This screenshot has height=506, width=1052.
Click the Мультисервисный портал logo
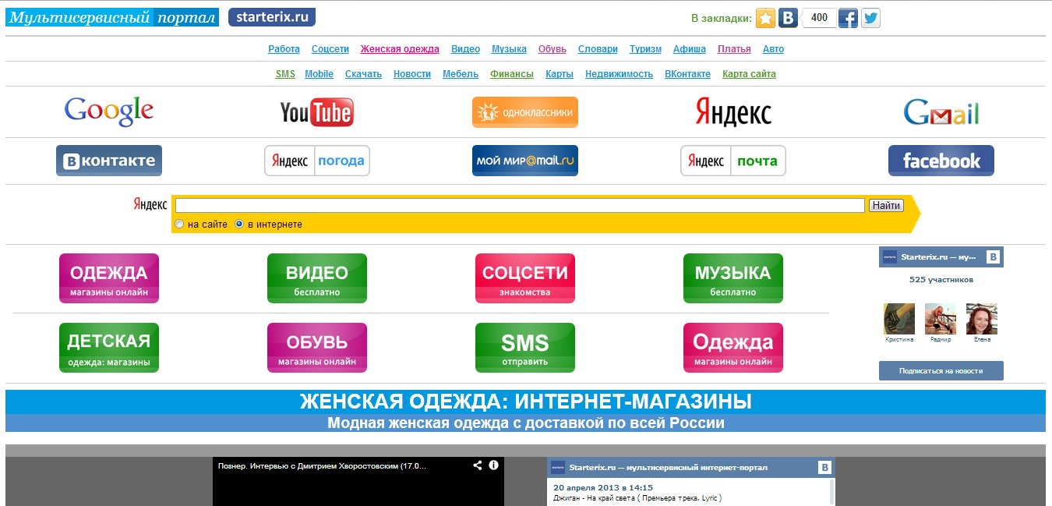click(112, 17)
